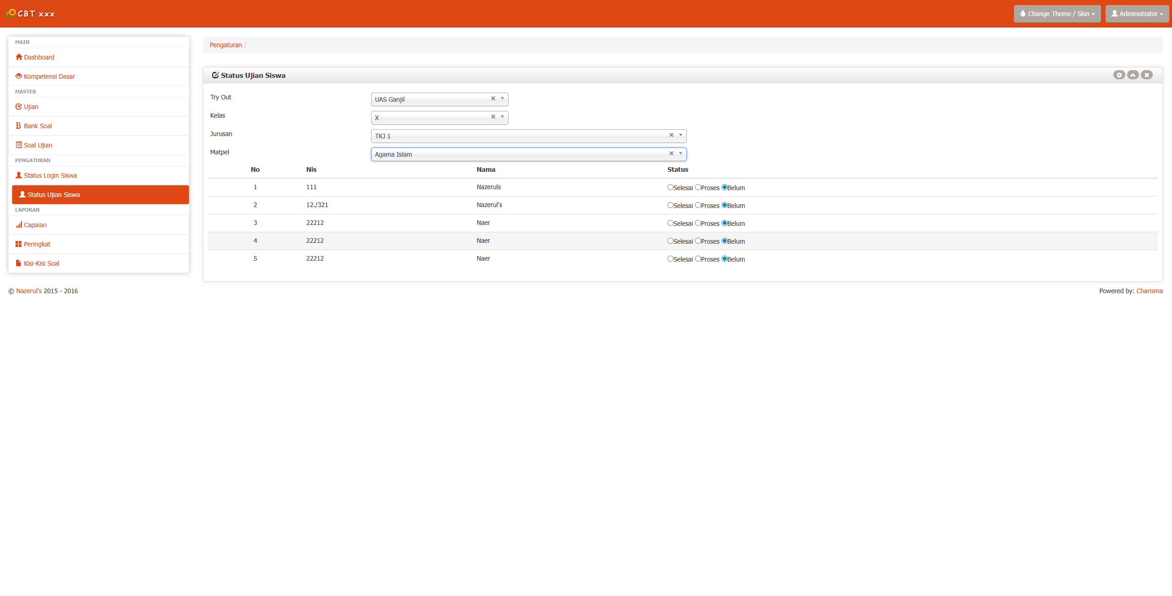Screen dimensions: 1172x596
Task: Click the Kisi-Kisi Soal document icon
Action: pos(18,263)
